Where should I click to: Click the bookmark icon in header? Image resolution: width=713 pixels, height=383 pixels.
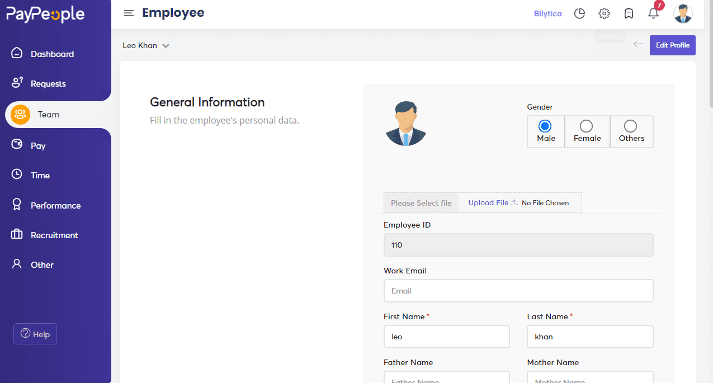pyautogui.click(x=629, y=13)
